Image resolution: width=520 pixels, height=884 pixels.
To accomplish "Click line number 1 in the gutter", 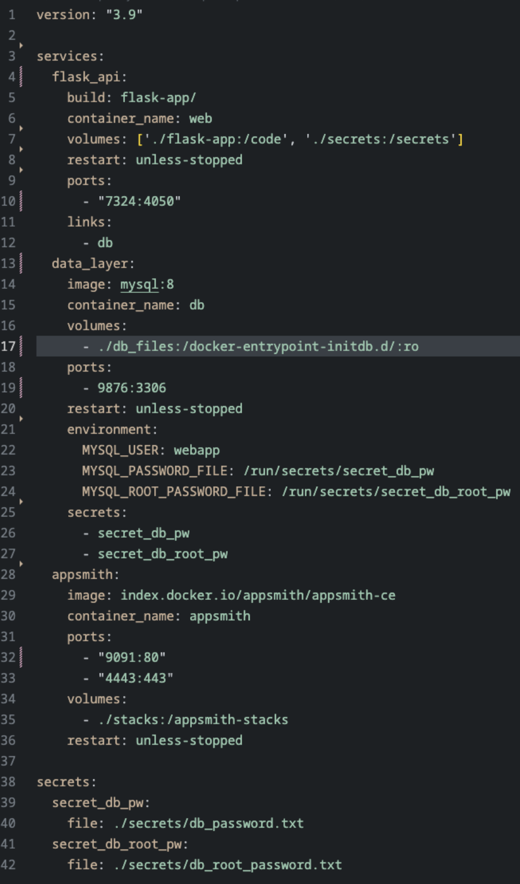I will coord(12,14).
